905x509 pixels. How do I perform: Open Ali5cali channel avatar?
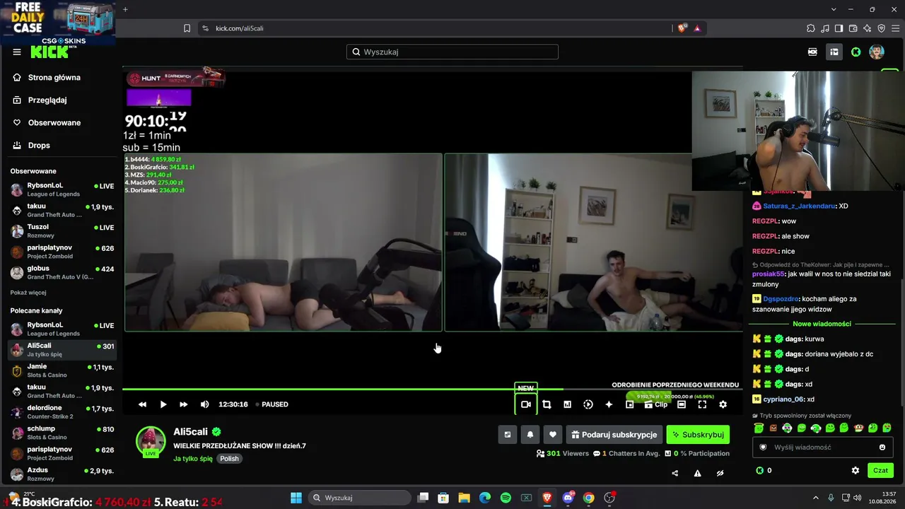pos(150,442)
